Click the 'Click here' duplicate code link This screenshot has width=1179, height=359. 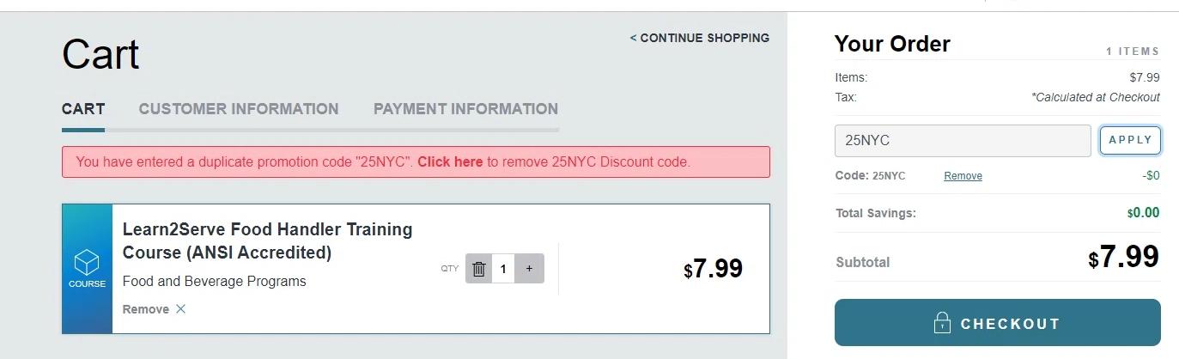click(450, 161)
